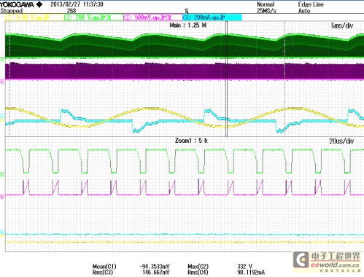
Task: Click the 98.1192mA measurement value
Action: click(x=251, y=273)
